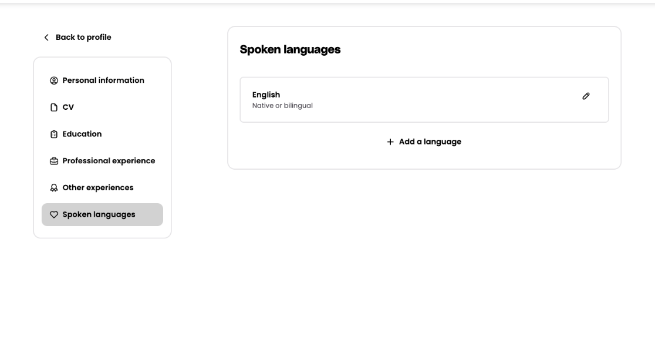Open the Professional experience section
The image size is (655, 350).
(109, 161)
